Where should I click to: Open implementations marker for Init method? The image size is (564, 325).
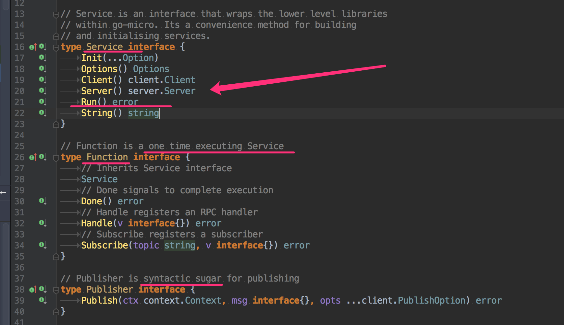[x=43, y=58]
